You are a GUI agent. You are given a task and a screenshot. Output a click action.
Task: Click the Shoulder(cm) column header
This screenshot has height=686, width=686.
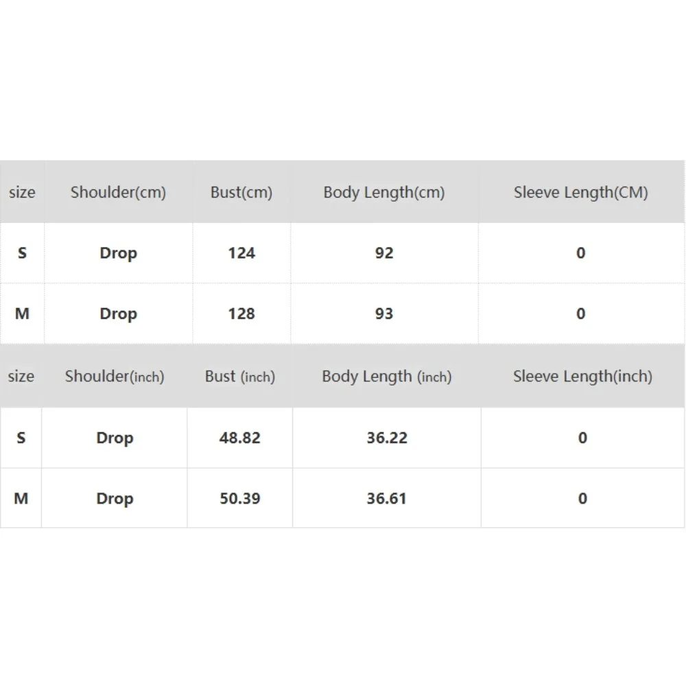[118, 193]
